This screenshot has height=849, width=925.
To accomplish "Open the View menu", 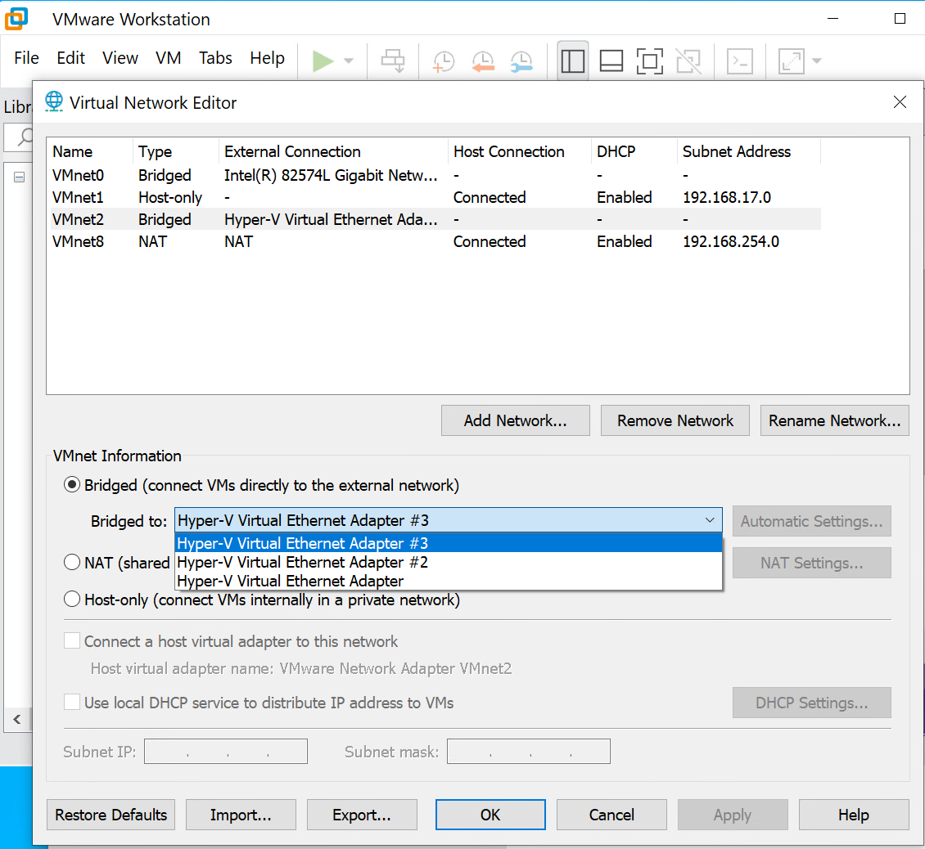I will (120, 58).
